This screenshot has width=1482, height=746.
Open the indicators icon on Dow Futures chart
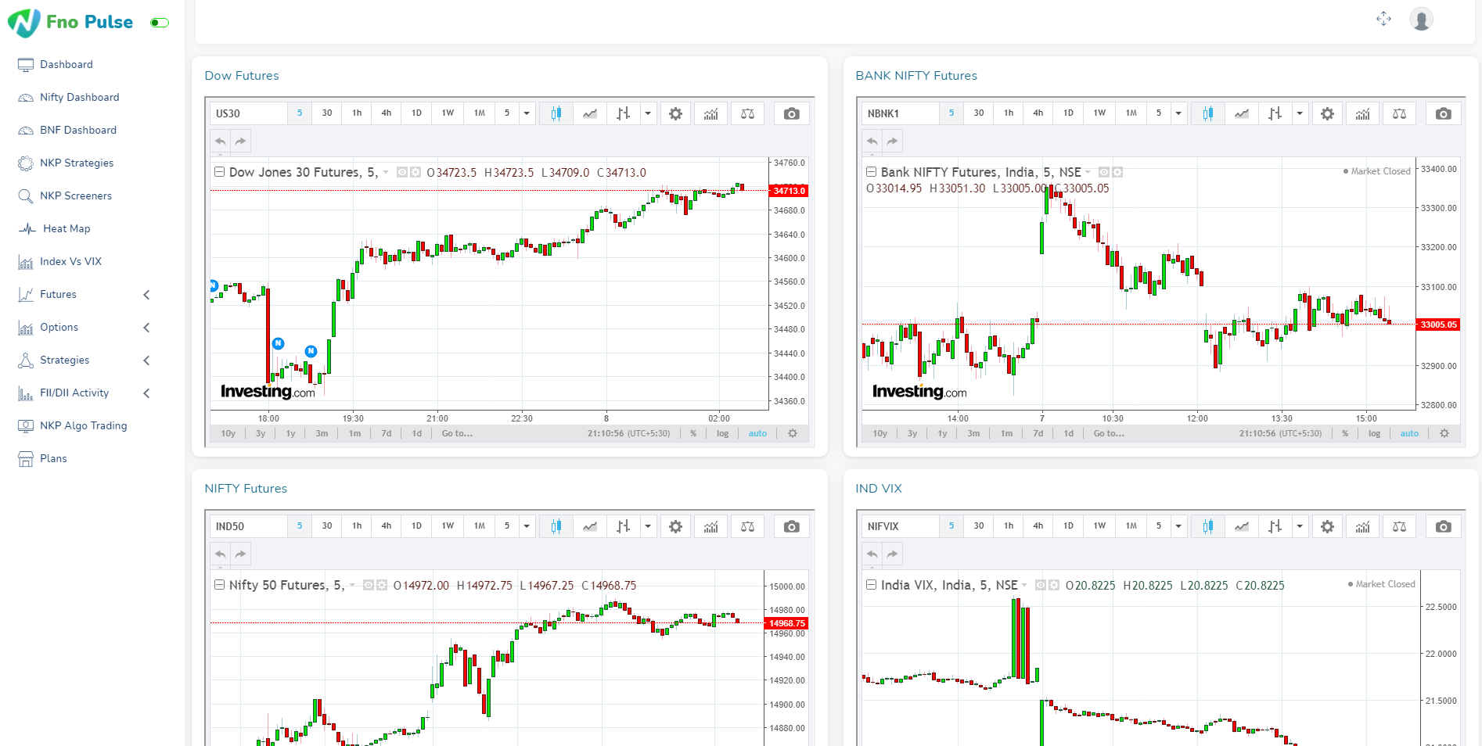point(710,113)
